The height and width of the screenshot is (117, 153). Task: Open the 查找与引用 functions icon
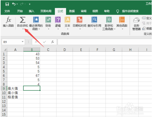[94, 20]
